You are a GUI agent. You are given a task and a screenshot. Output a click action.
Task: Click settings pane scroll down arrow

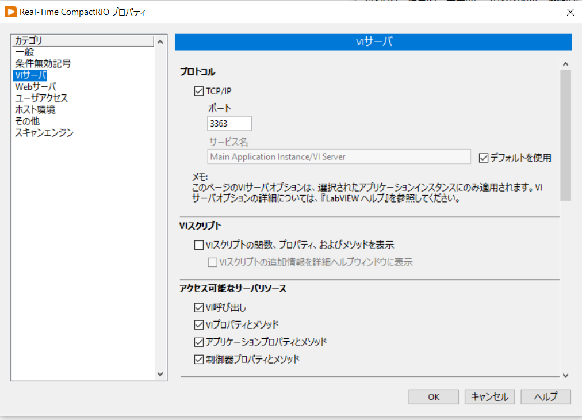(x=566, y=376)
